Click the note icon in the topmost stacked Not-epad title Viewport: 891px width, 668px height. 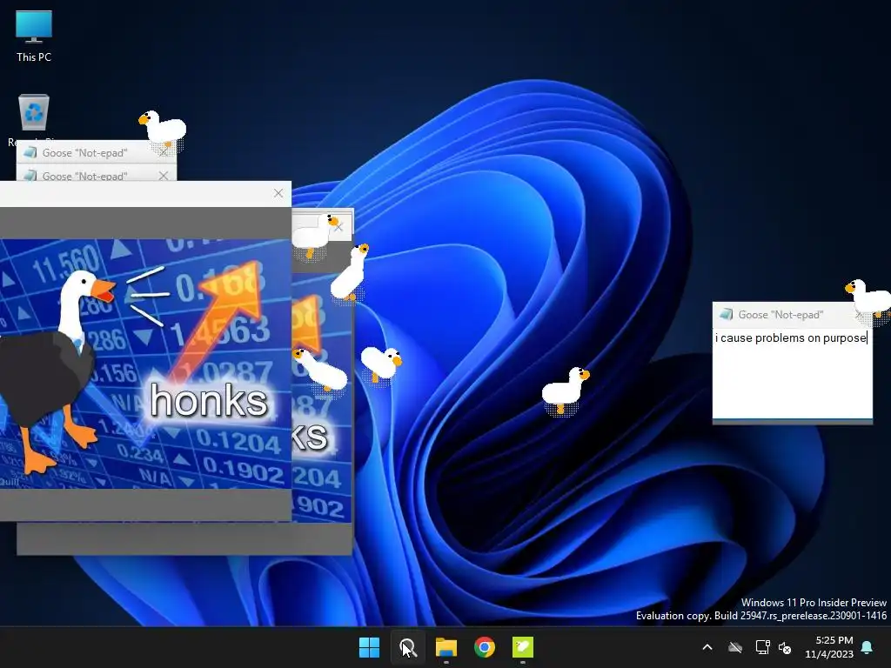30,152
